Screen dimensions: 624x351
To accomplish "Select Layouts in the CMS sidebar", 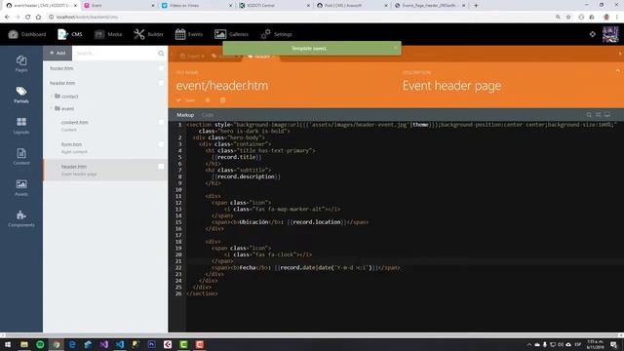I will point(21,126).
